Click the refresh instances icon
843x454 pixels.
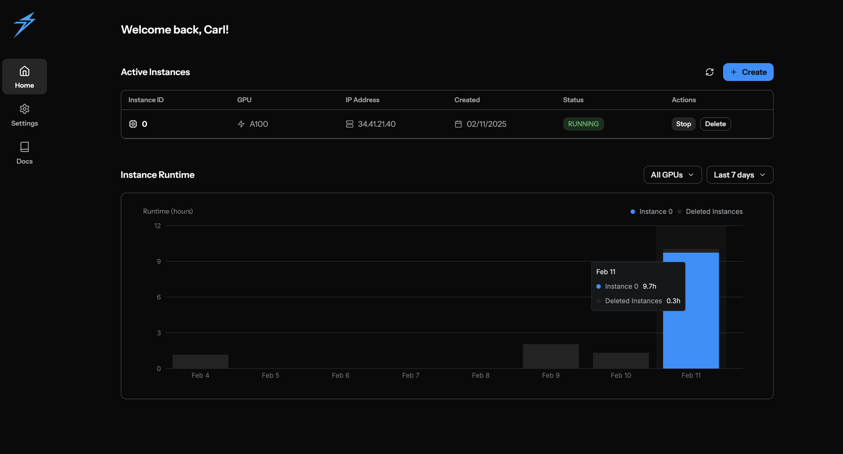pyautogui.click(x=709, y=72)
